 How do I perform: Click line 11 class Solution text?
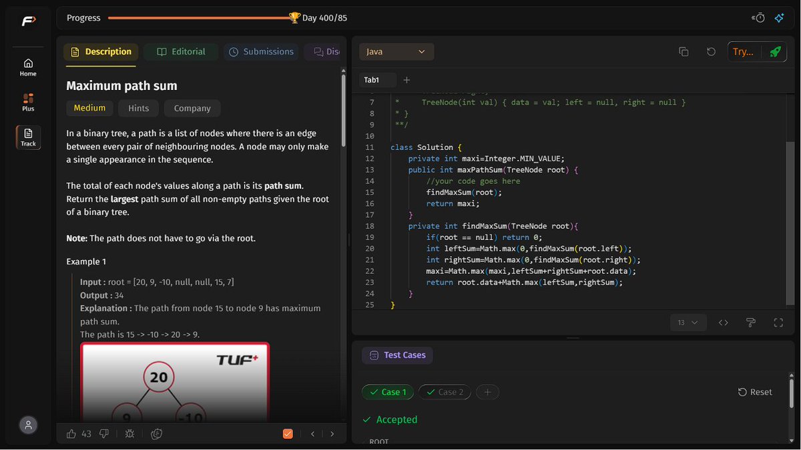(x=426, y=147)
